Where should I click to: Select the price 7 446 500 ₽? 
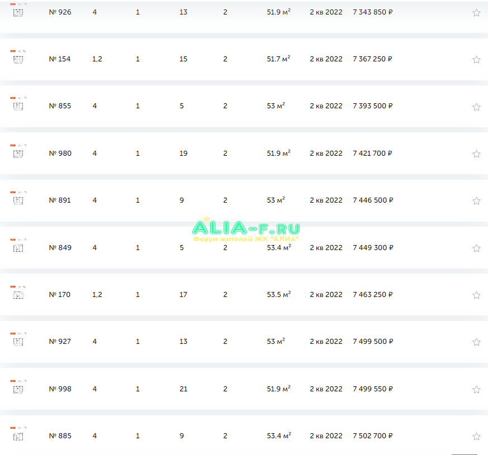[x=373, y=200]
